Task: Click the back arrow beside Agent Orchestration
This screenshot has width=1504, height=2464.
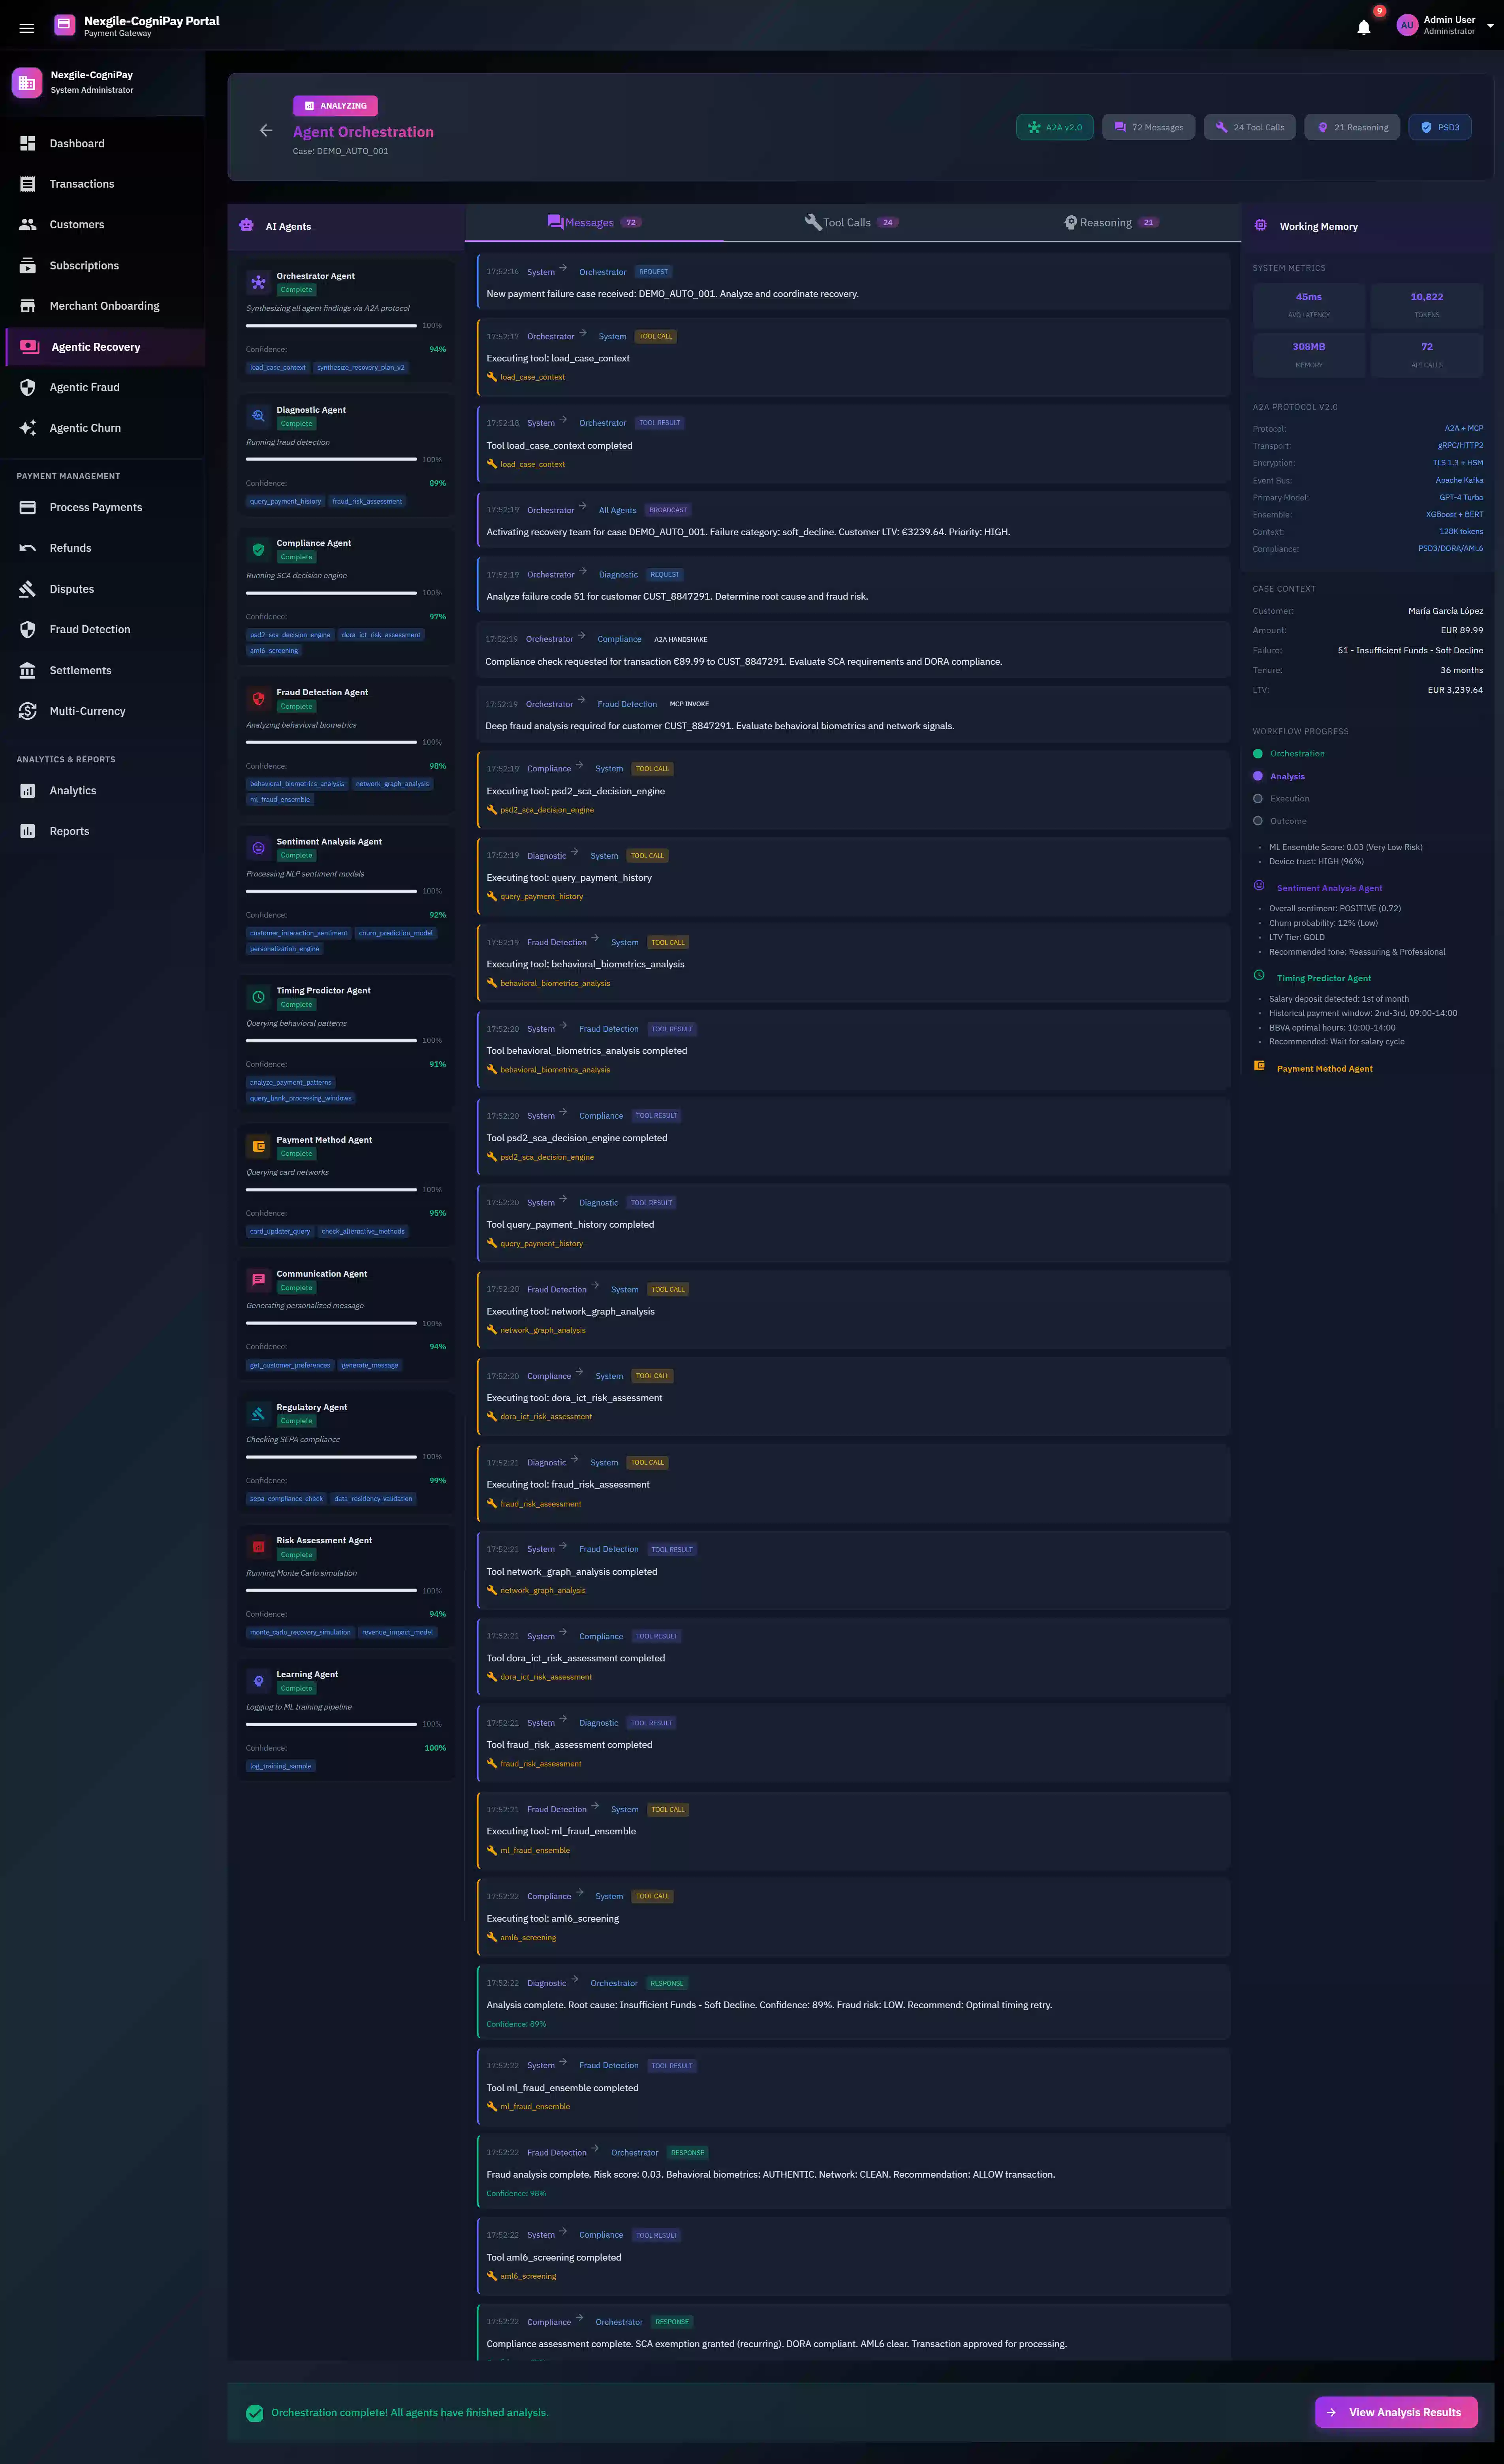Action: (266, 130)
